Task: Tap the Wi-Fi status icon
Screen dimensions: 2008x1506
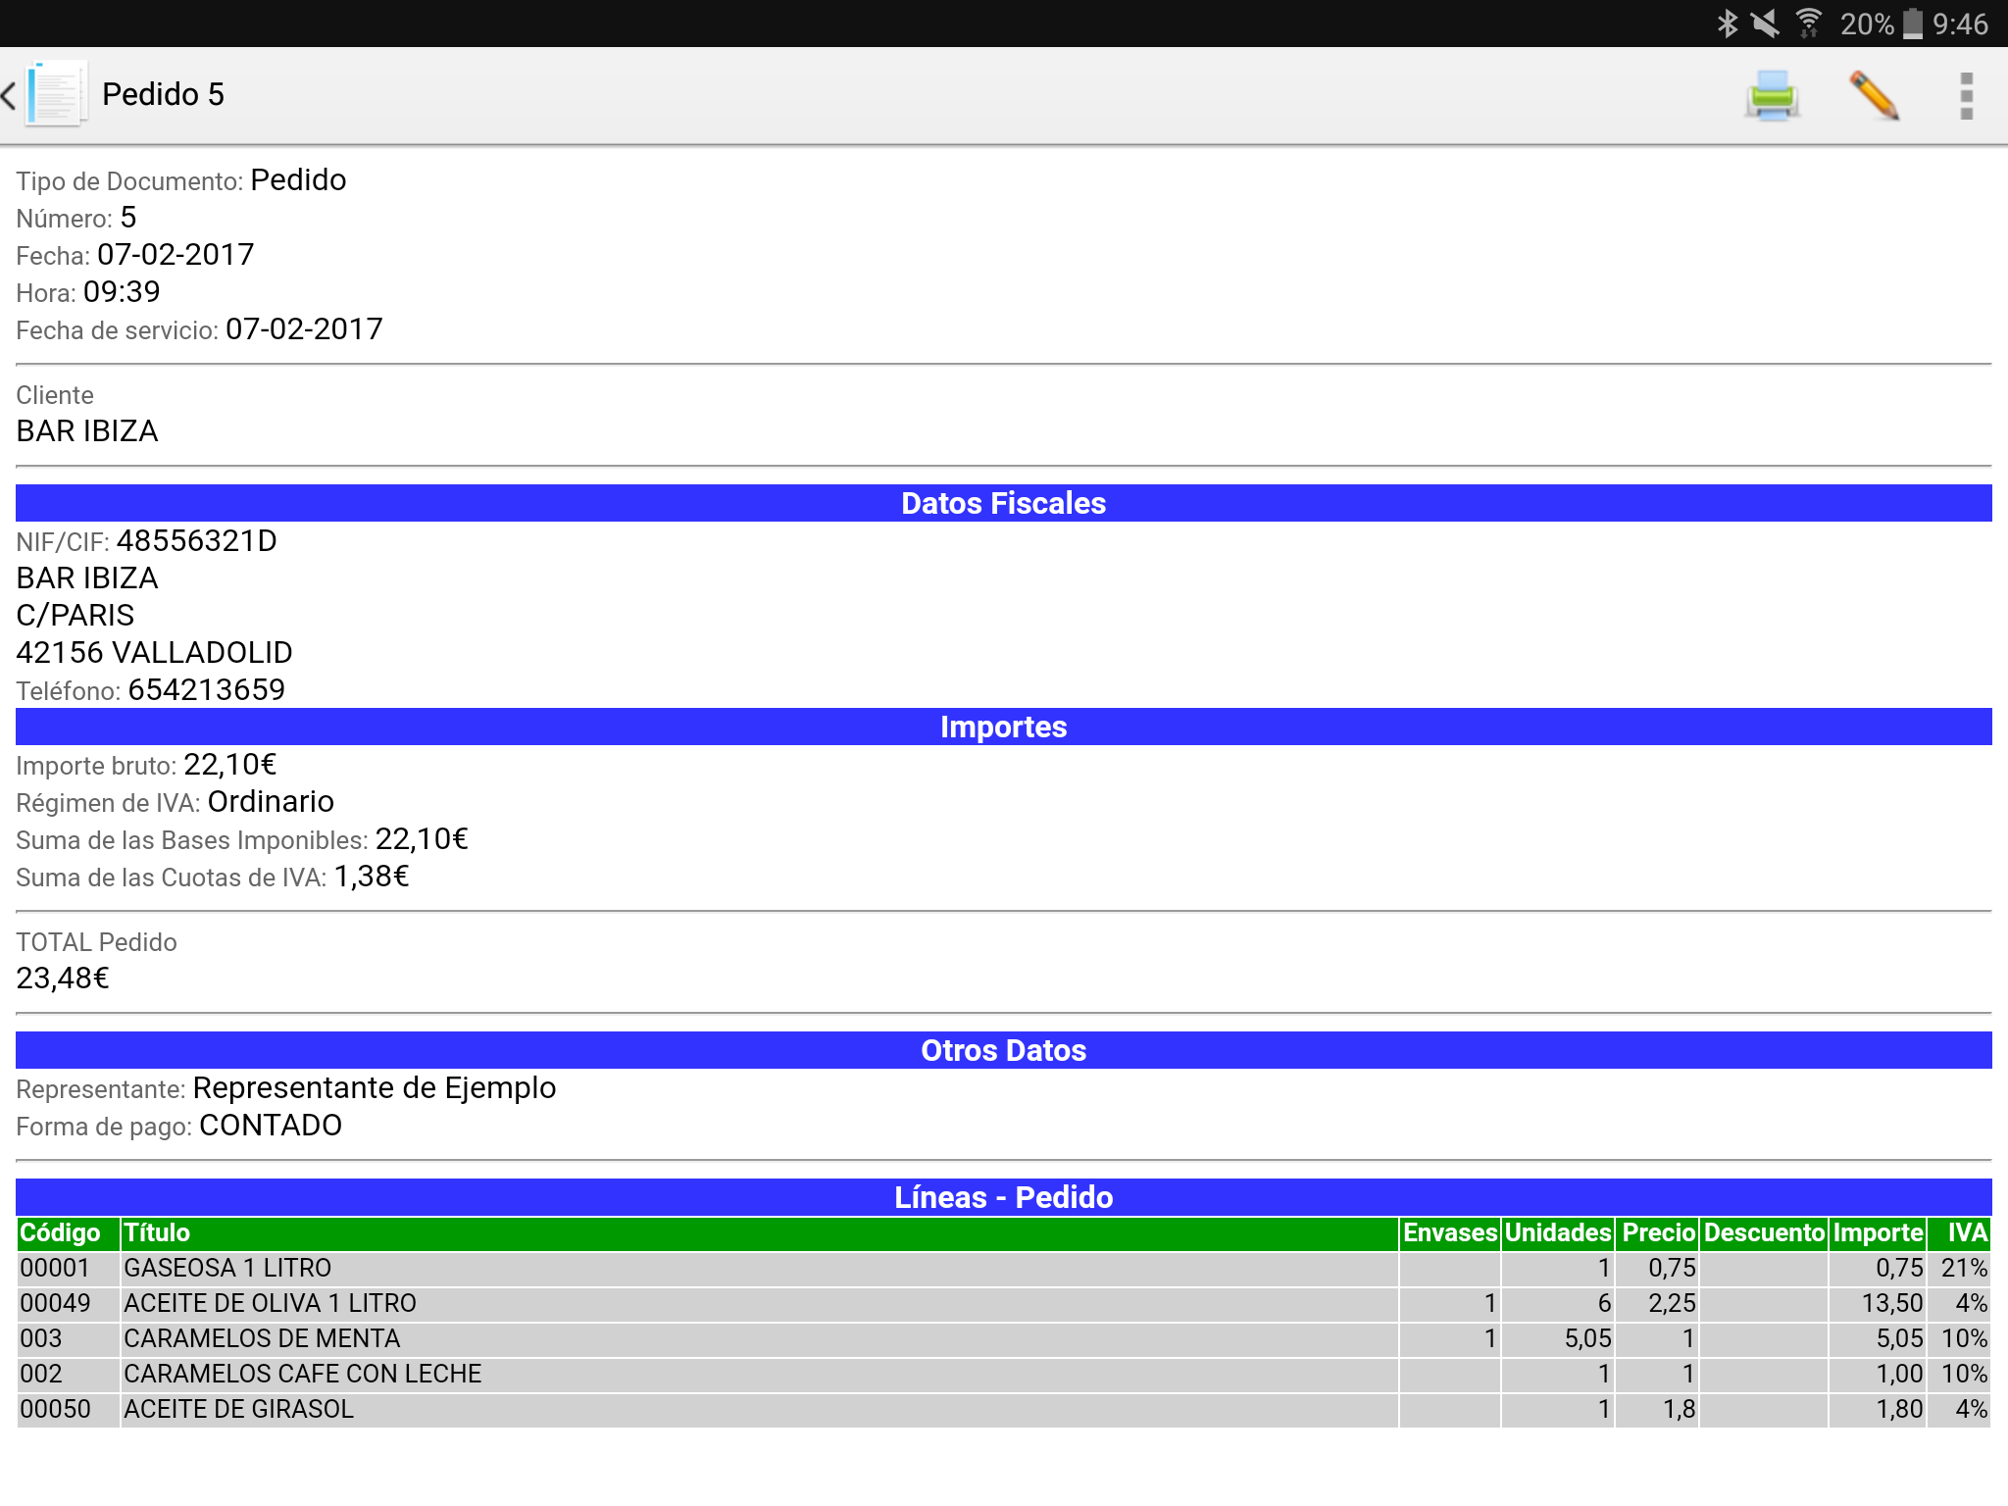Action: [1809, 24]
